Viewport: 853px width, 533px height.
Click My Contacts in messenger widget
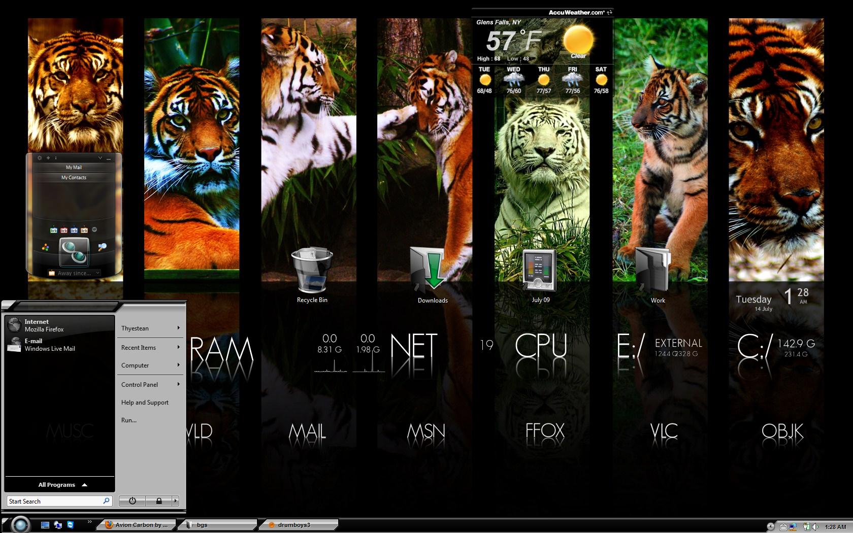tap(74, 178)
